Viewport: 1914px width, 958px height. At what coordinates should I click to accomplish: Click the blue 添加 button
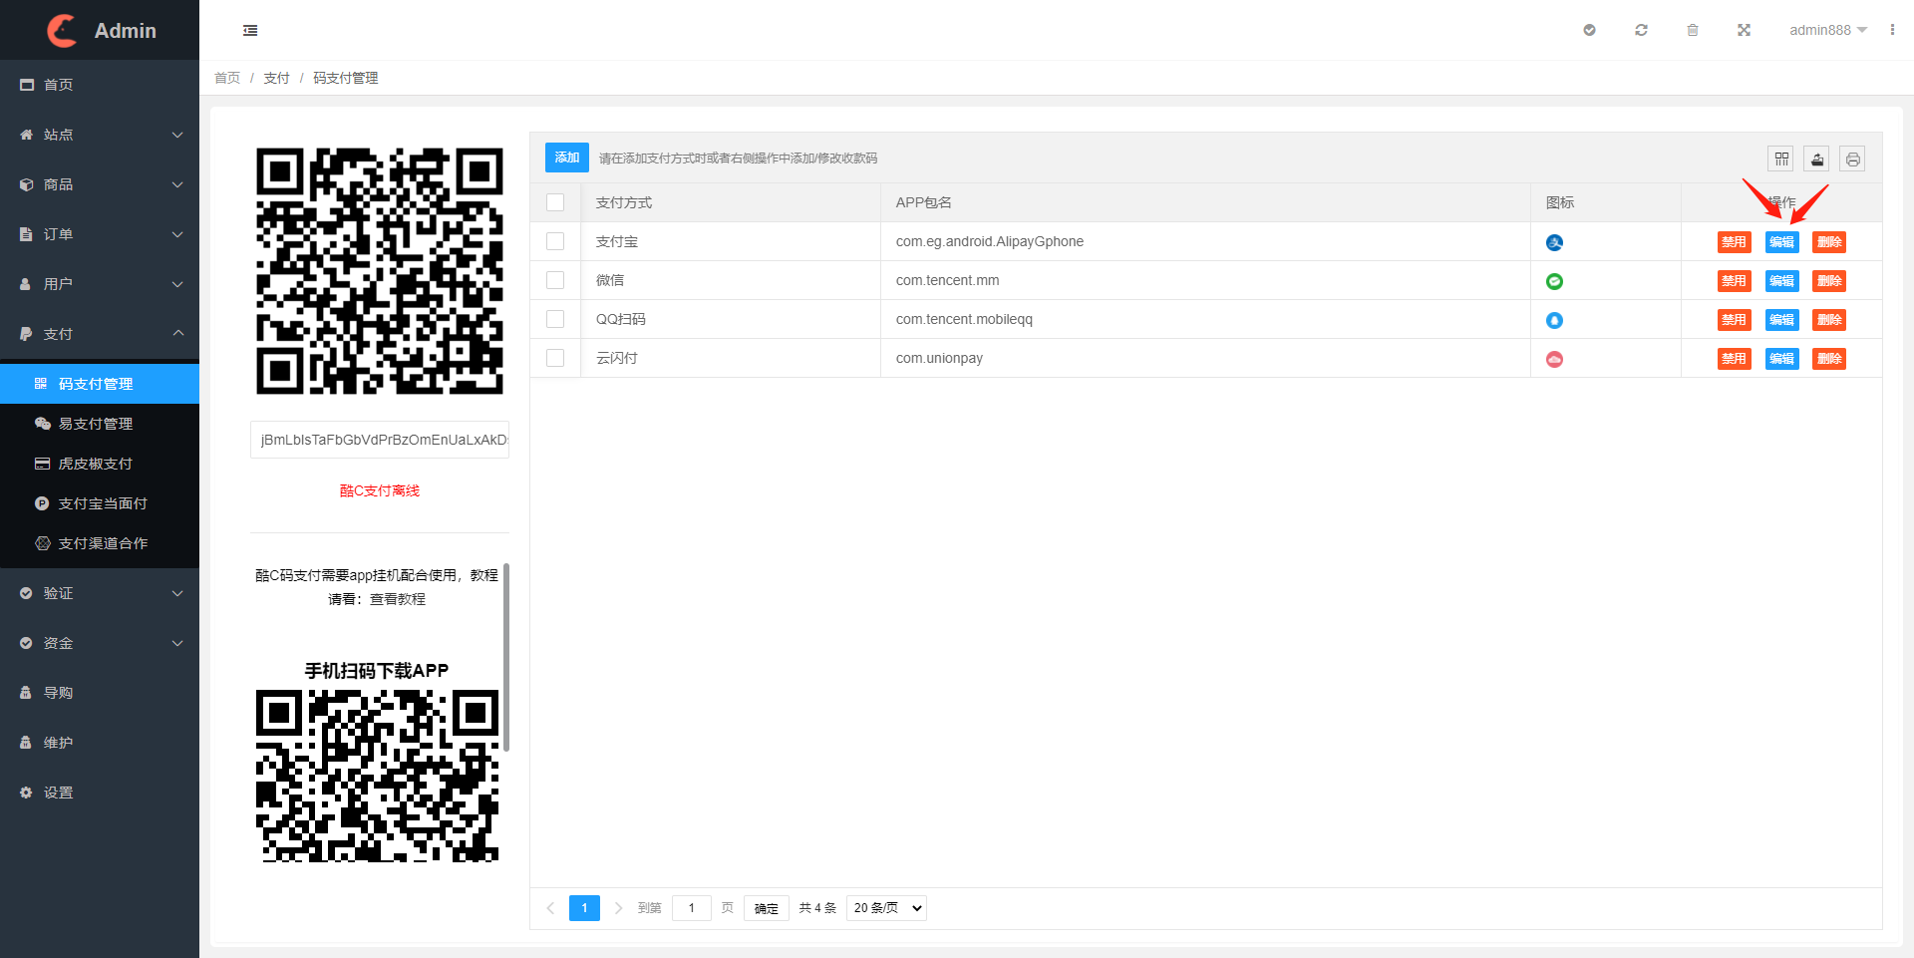pyautogui.click(x=567, y=158)
